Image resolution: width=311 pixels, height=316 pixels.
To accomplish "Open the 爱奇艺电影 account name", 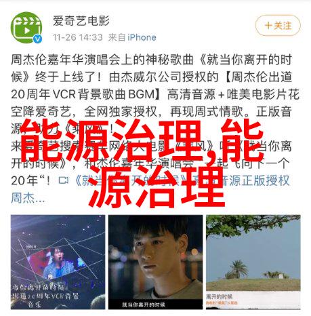I will [81, 21].
